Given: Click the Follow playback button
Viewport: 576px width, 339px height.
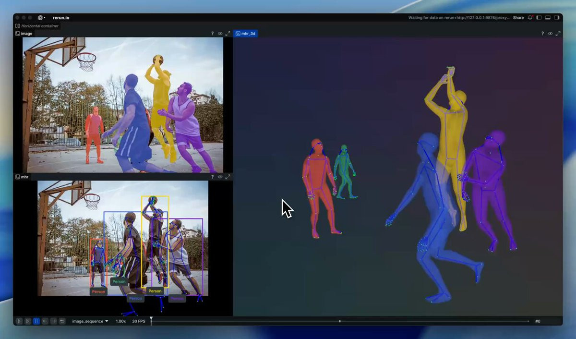Looking at the screenshot, I should 27,321.
